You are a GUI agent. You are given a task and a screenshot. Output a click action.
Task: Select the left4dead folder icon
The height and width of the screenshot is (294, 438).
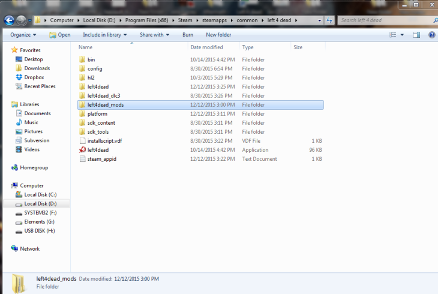82,86
